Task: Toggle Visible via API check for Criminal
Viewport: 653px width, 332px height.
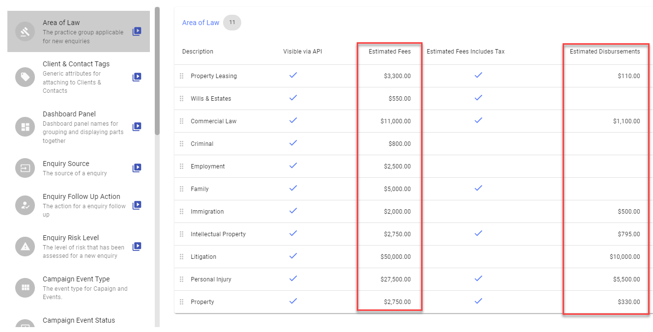Action: click(x=293, y=143)
